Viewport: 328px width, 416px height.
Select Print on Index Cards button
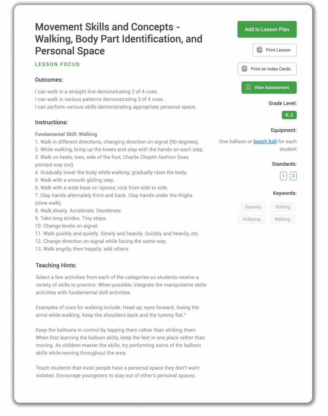(267, 69)
